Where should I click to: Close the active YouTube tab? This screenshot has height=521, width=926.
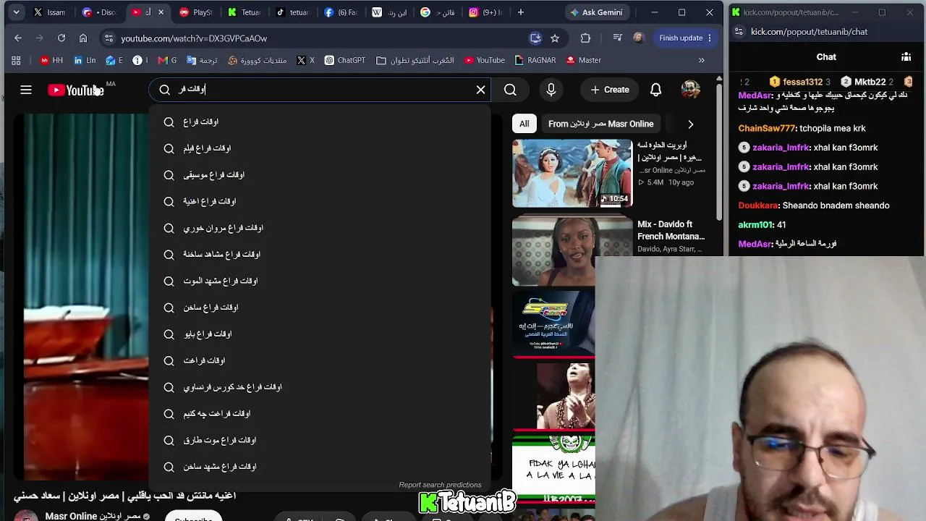(x=161, y=12)
